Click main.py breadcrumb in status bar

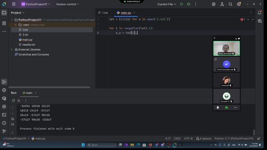click(38, 139)
